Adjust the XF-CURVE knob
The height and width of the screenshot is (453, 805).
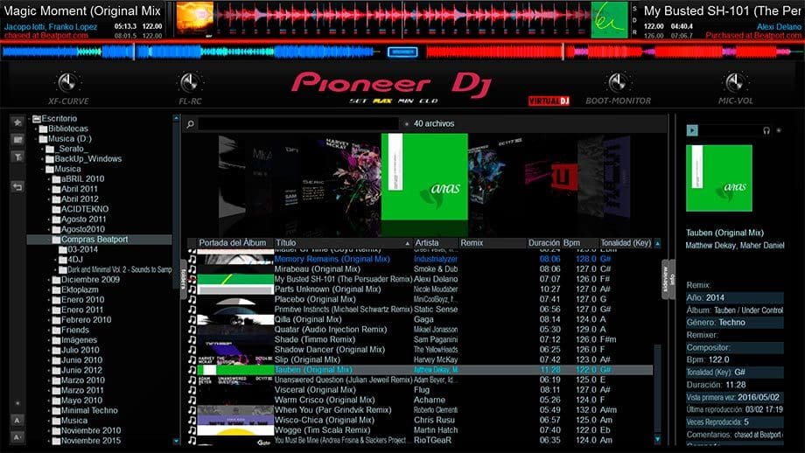pyautogui.click(x=67, y=82)
